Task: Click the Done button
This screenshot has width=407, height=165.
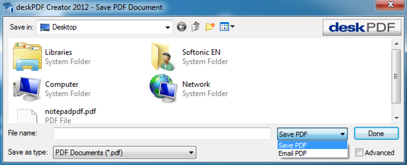Action: click(x=376, y=134)
